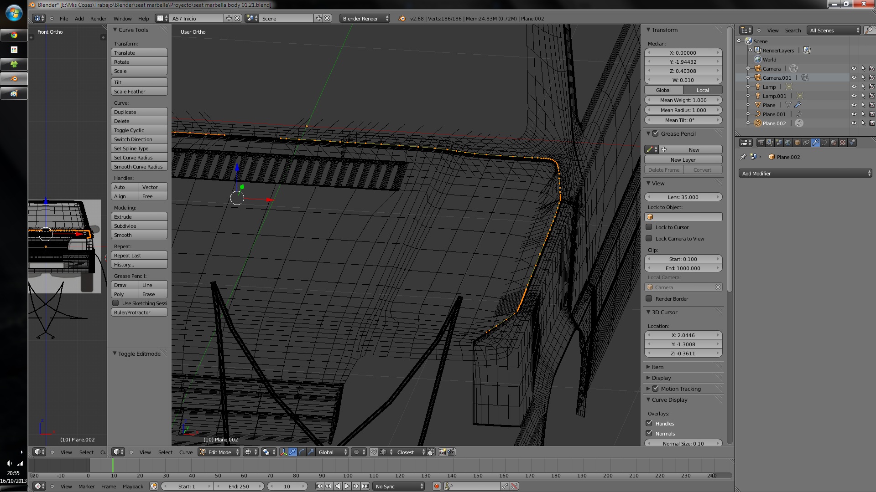This screenshot has height=492, width=876.
Task: Click the Chrome icon in the taskbar
Action: 14,35
